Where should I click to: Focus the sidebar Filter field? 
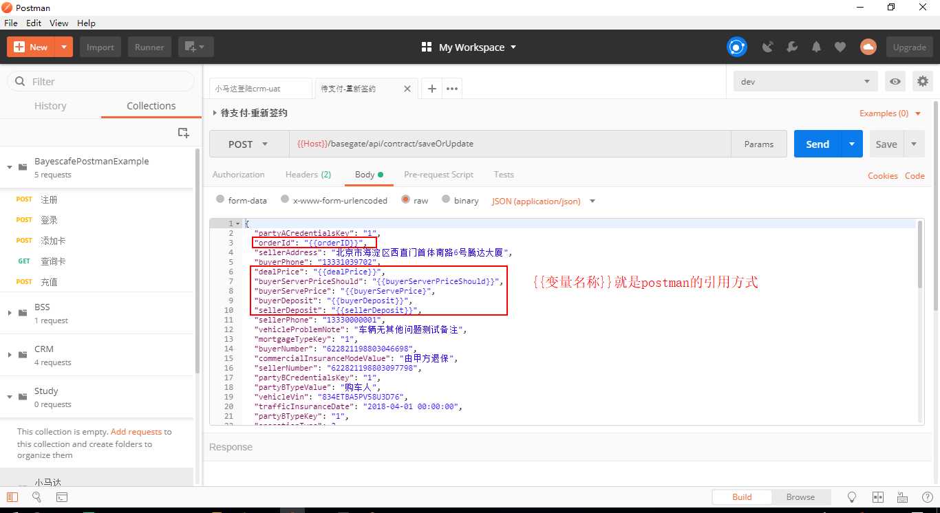(x=100, y=81)
